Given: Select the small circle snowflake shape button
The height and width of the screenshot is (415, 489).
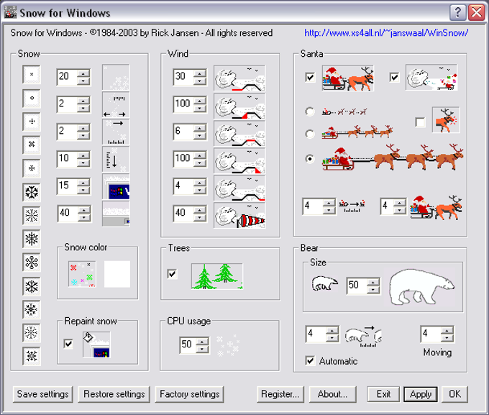Looking at the screenshot, I should (32, 98).
